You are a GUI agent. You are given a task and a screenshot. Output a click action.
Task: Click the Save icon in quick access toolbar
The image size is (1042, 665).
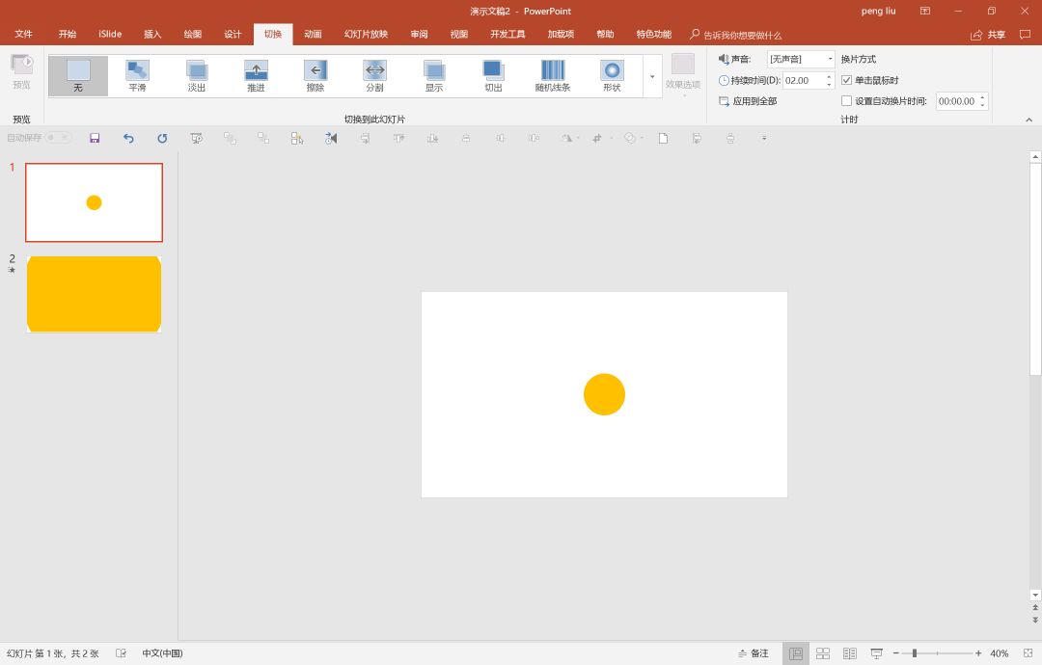(x=95, y=138)
